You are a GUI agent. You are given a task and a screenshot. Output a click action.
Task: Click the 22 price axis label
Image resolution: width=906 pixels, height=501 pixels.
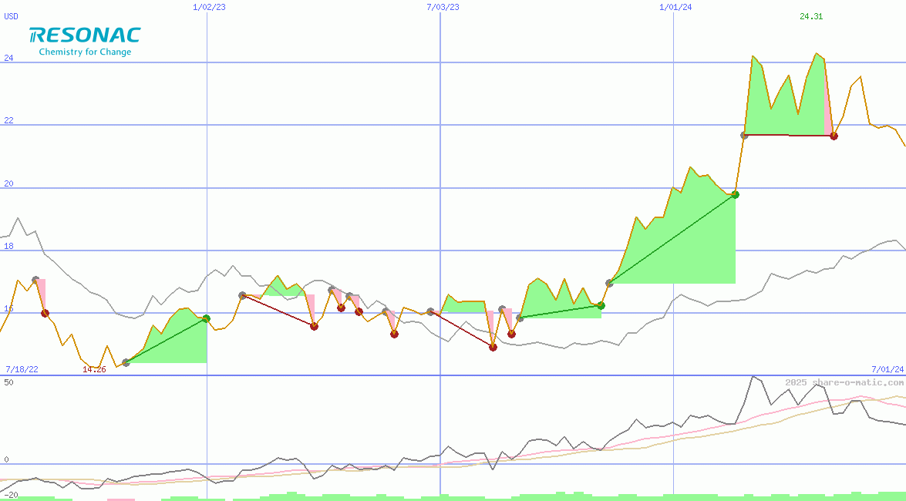pos(8,121)
